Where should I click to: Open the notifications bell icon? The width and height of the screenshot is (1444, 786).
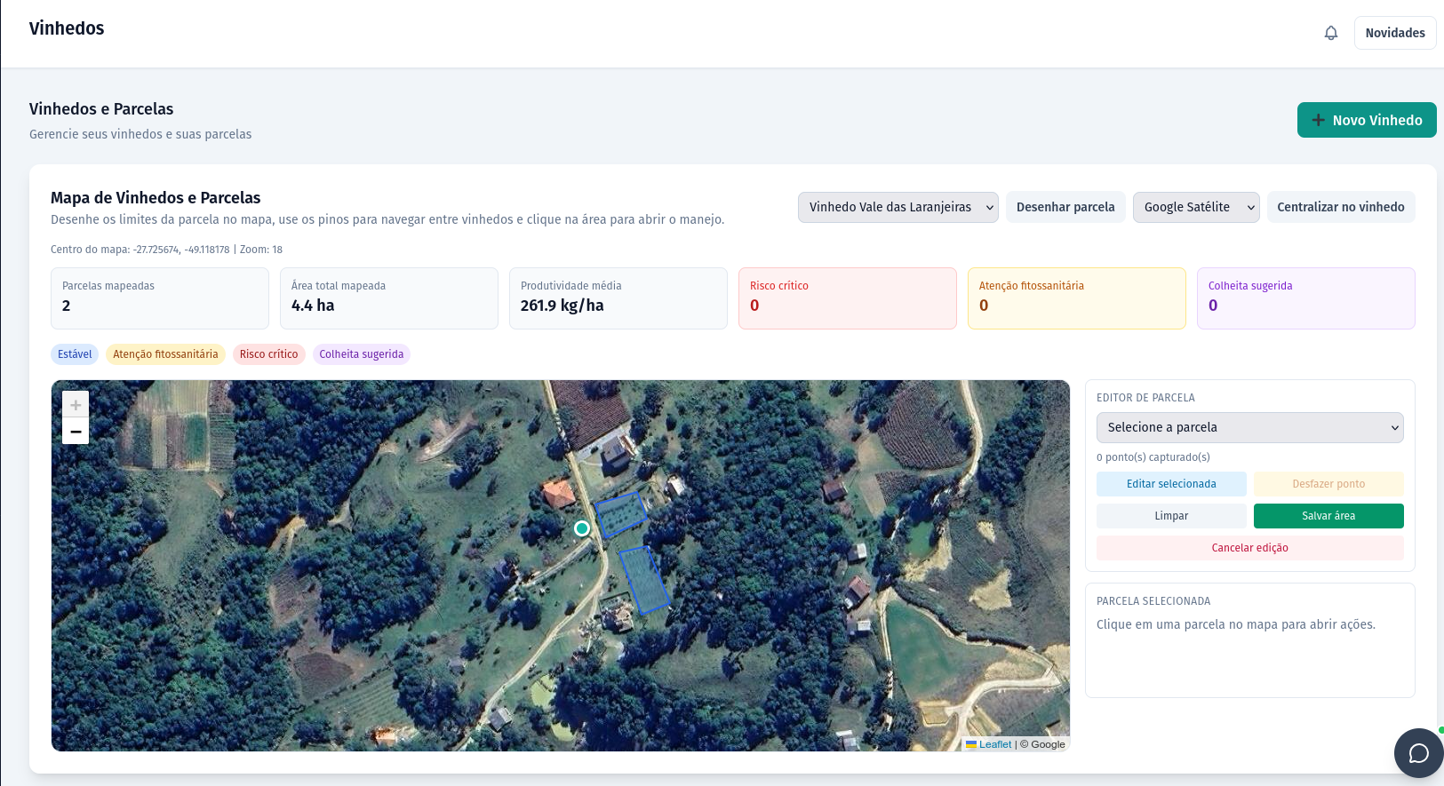1330,33
